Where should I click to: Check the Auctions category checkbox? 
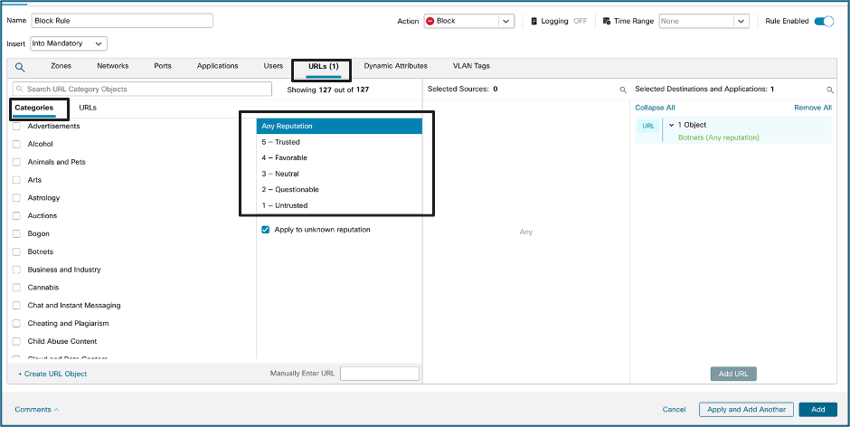pos(17,216)
